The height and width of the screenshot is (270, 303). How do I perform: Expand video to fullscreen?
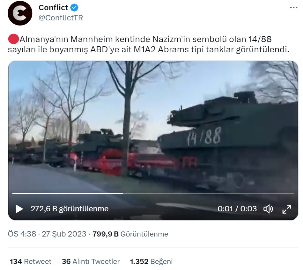click(x=287, y=209)
